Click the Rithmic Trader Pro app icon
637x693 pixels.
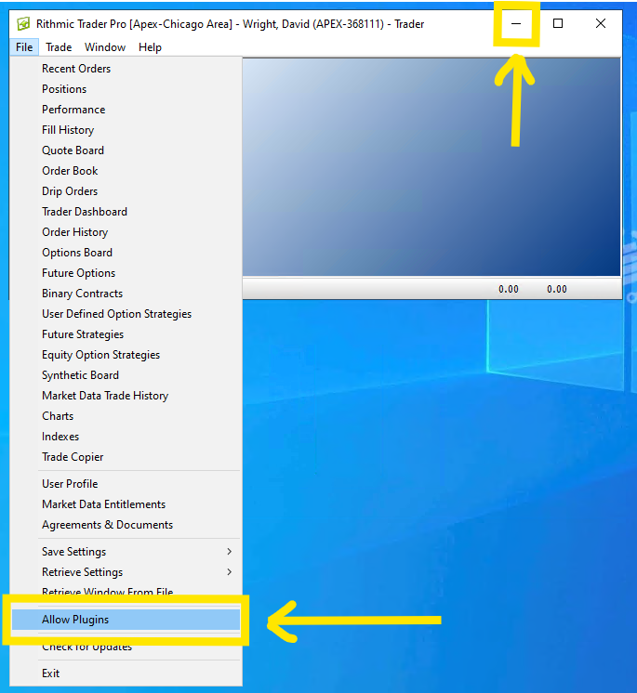[x=23, y=23]
